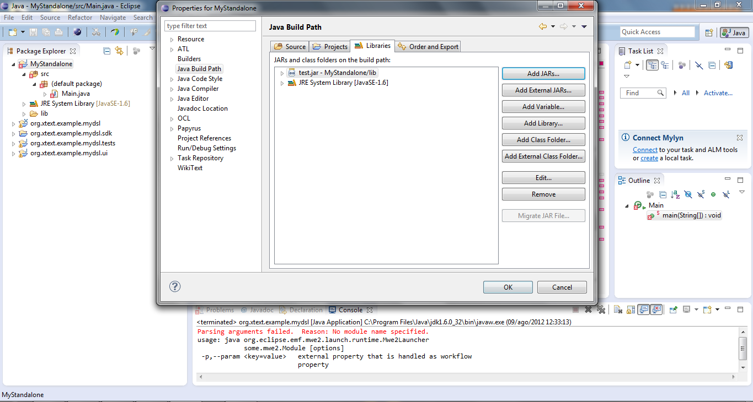The width and height of the screenshot is (753, 402).
Task: Open the Edit menu in Eclipse
Action: click(x=27, y=18)
